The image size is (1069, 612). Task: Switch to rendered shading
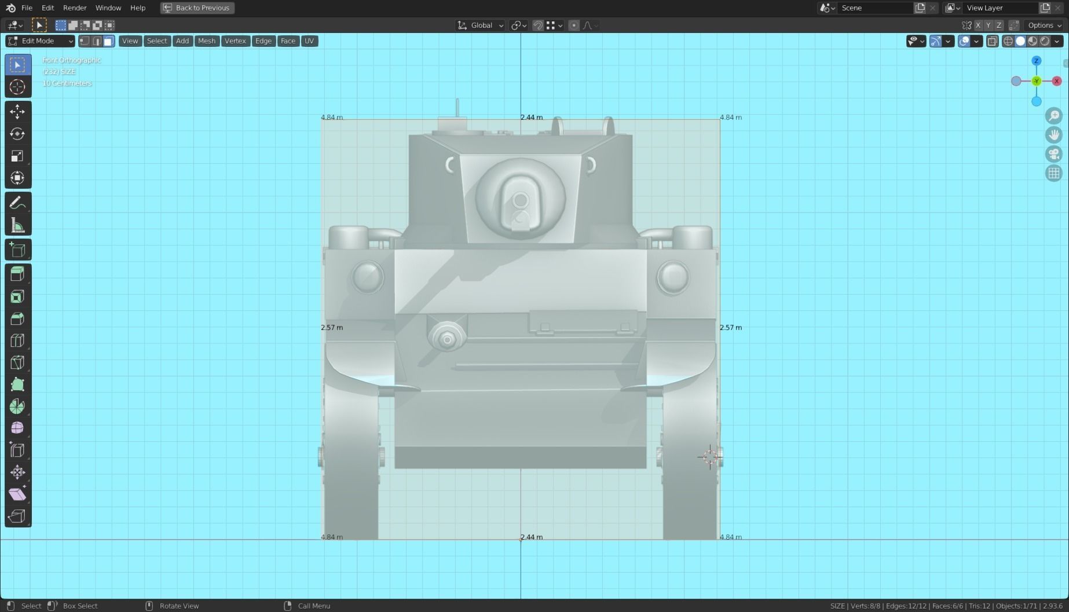(1045, 41)
